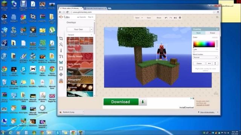This screenshot has width=241, height=135.
Task: Toggle the fullscreen icon in the editor corner
Action: 217,17
